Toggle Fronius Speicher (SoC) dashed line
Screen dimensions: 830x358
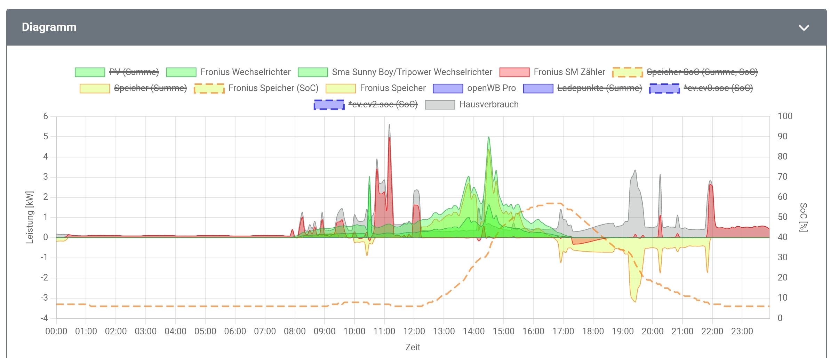click(x=273, y=88)
